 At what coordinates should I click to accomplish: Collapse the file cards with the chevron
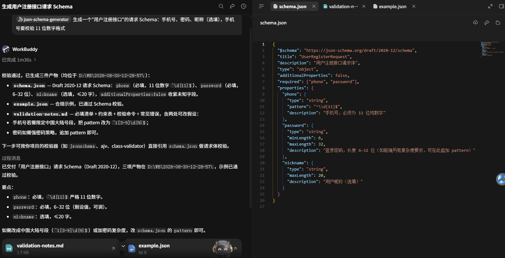(123, 246)
